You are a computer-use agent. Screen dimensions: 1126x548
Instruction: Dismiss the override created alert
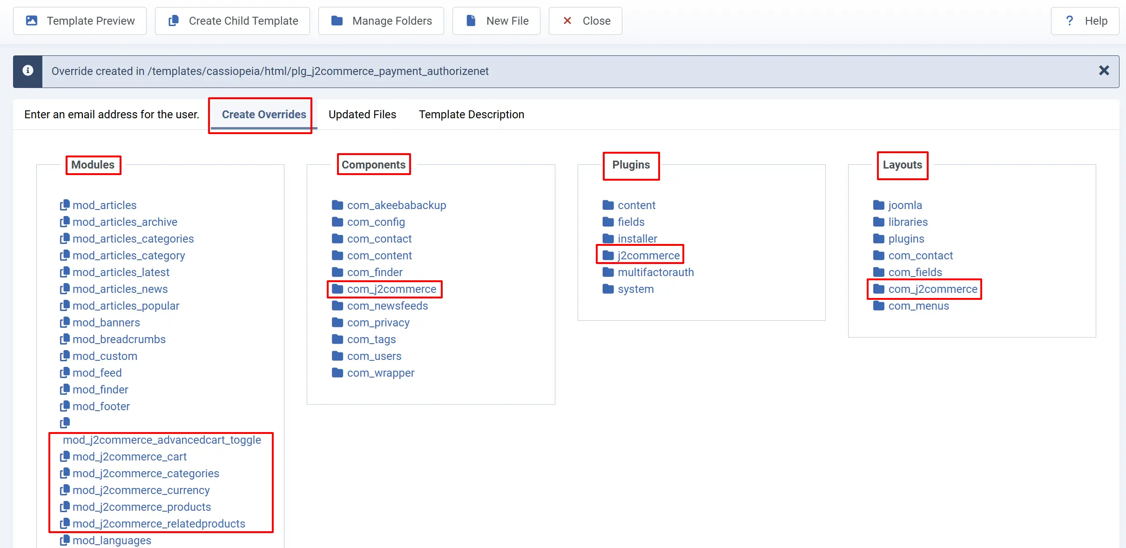coord(1104,70)
